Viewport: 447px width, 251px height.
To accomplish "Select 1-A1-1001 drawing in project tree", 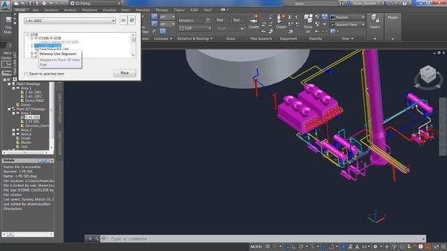I will pyautogui.click(x=34, y=92).
